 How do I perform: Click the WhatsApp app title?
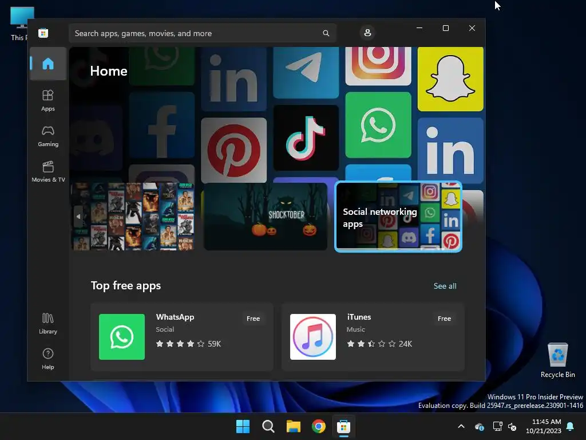pyautogui.click(x=175, y=317)
